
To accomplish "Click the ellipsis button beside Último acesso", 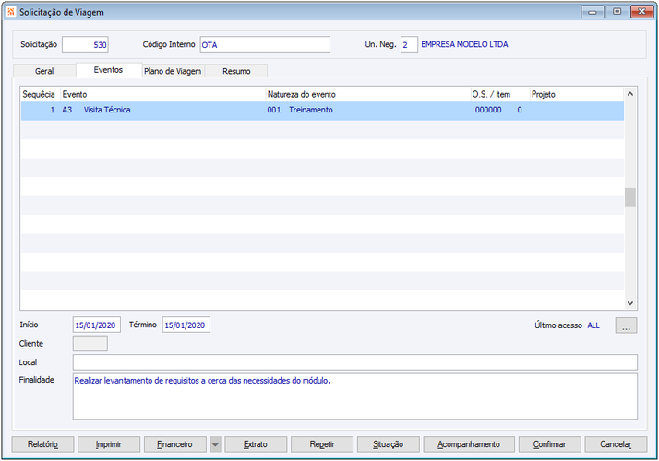I will [626, 325].
